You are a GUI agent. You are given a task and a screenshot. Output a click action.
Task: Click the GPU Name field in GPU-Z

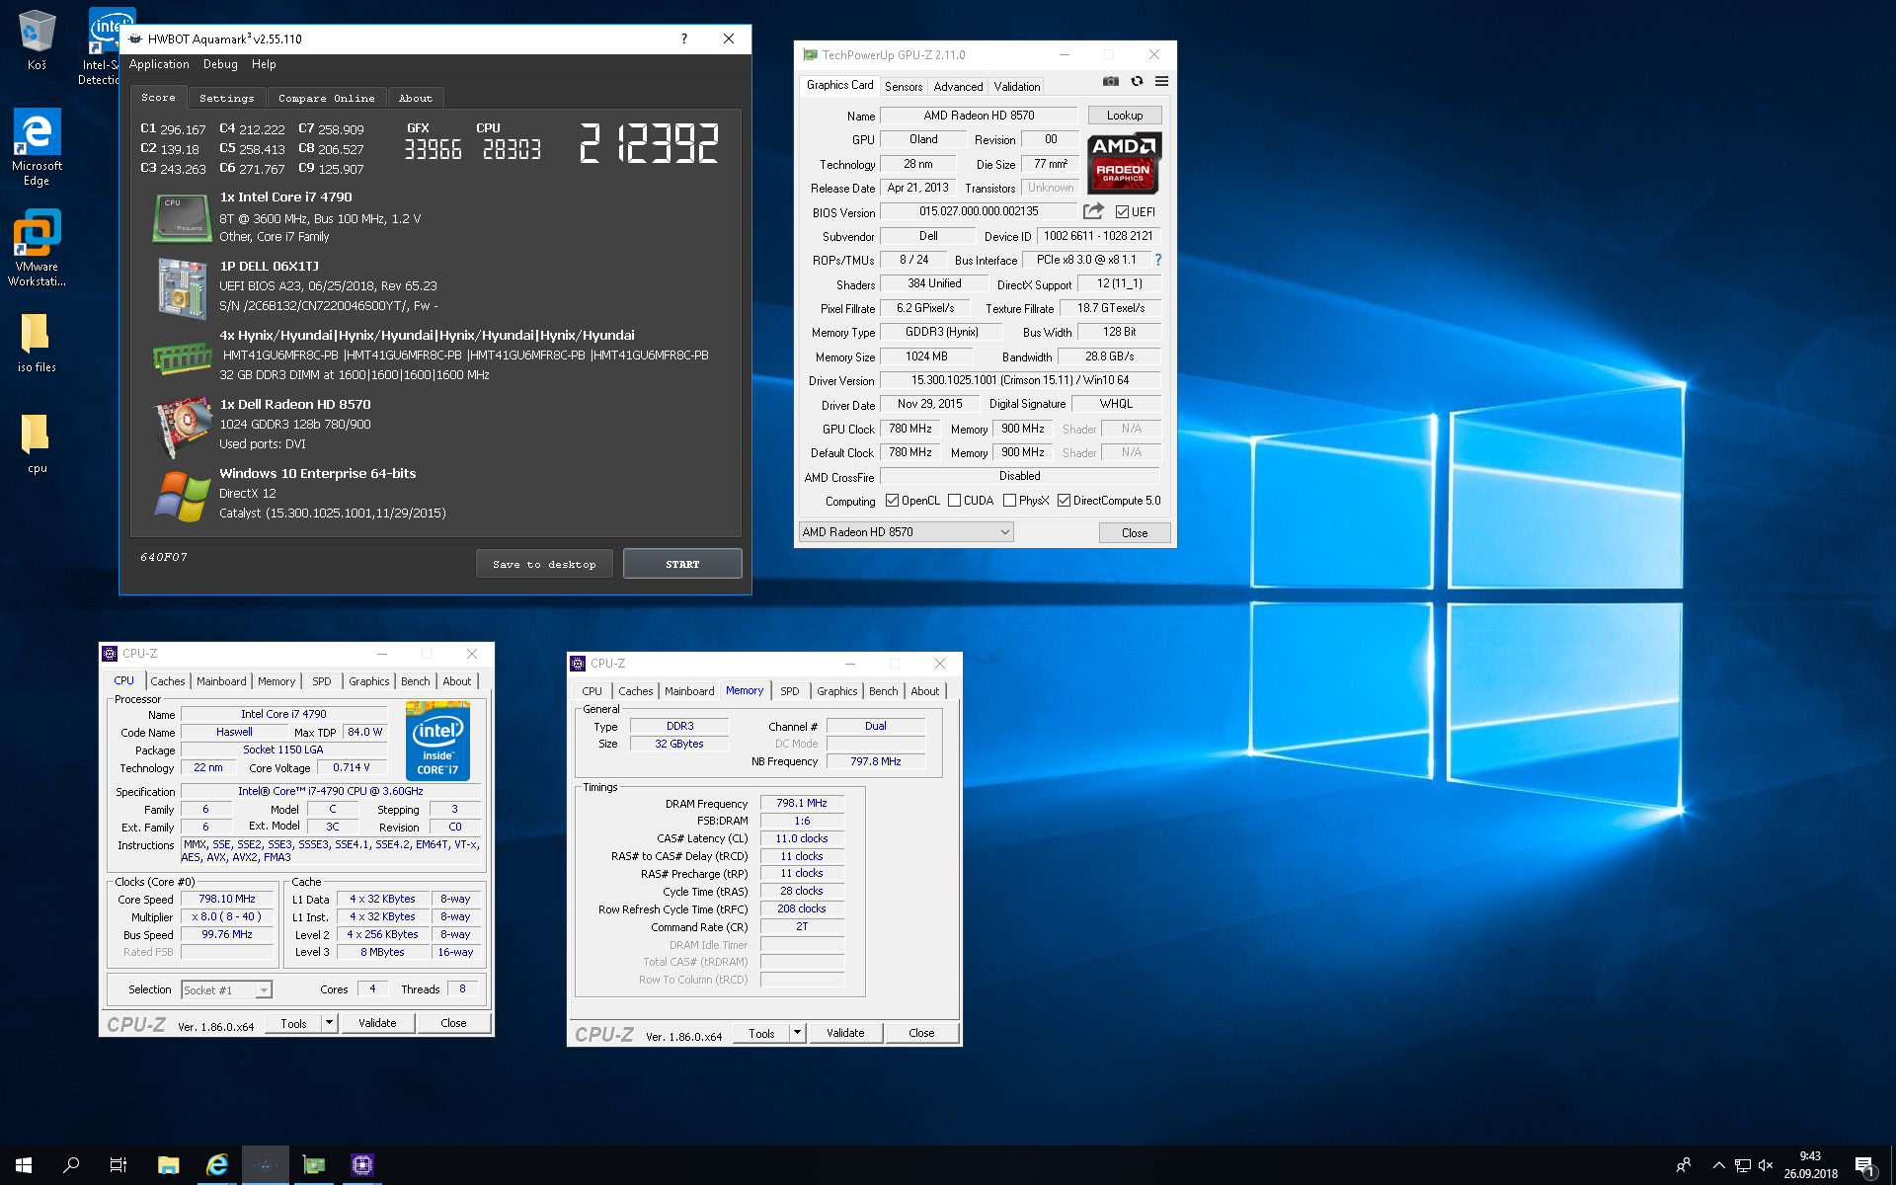[x=979, y=116]
